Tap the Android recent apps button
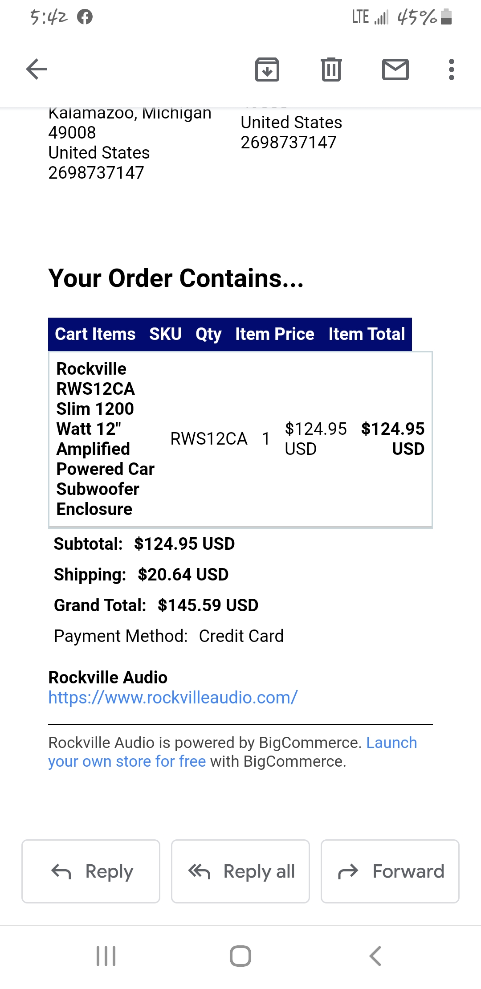This screenshot has height=989, width=481. coord(106,955)
